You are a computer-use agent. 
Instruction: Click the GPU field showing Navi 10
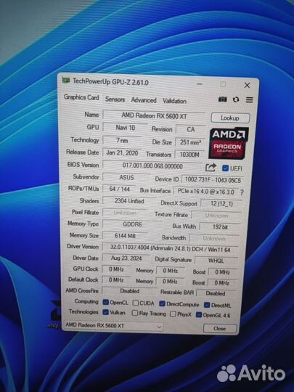click(125, 128)
